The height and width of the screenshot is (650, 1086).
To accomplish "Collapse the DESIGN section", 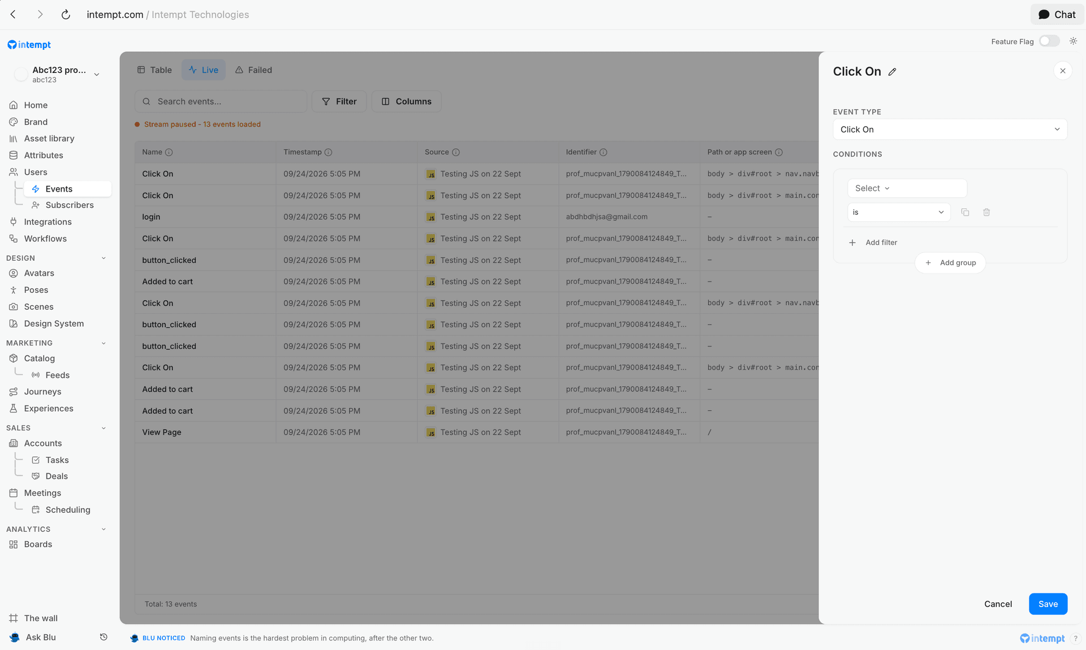I will tap(104, 258).
